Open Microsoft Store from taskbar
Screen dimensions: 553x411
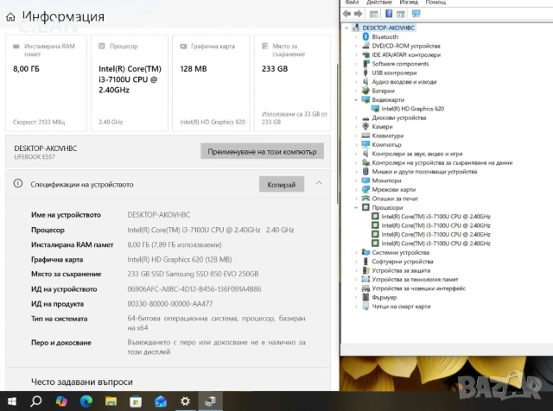(x=136, y=402)
